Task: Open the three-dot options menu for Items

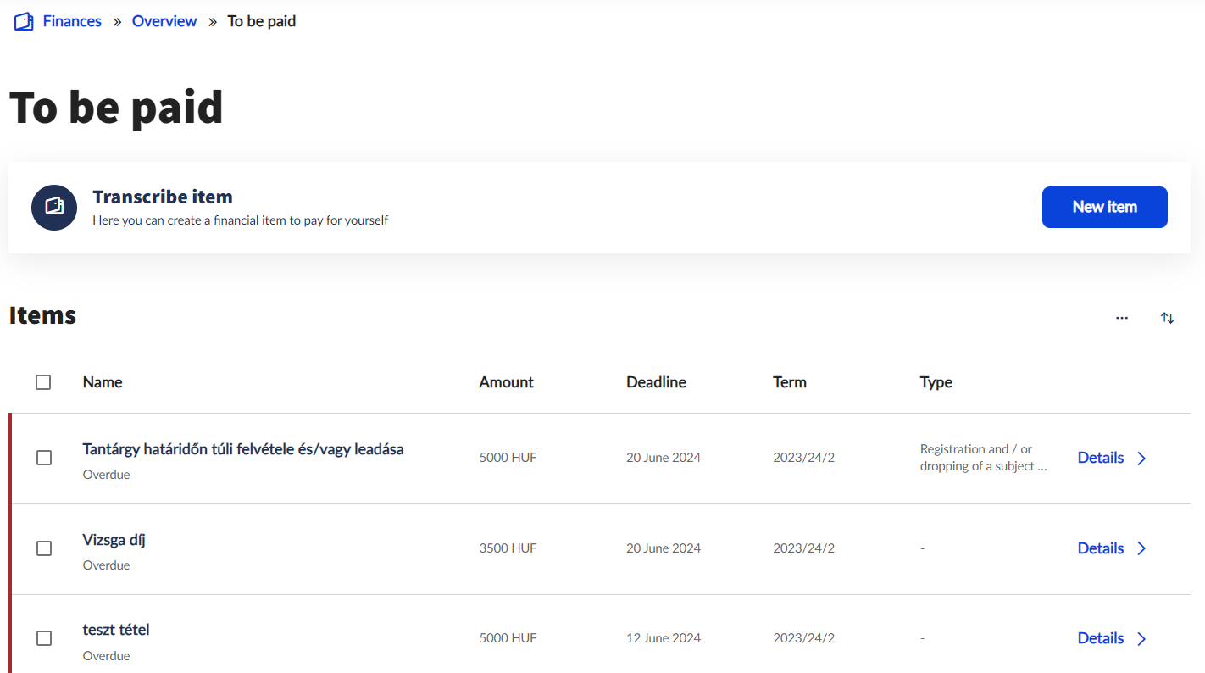Action: [x=1122, y=318]
